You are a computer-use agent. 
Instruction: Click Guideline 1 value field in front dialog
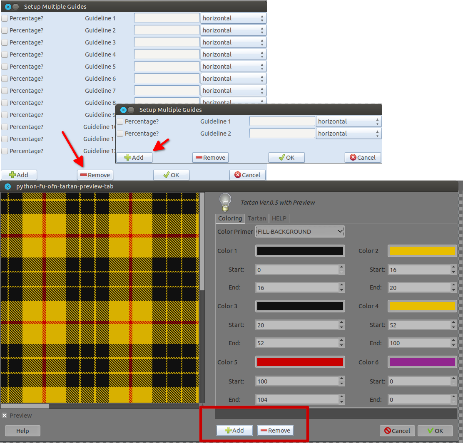click(x=282, y=121)
